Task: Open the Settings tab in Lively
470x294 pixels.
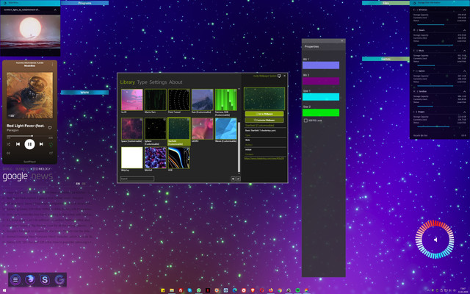Action: click(x=158, y=82)
